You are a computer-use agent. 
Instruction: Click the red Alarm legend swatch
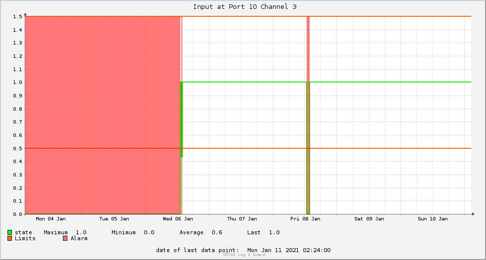(65, 238)
